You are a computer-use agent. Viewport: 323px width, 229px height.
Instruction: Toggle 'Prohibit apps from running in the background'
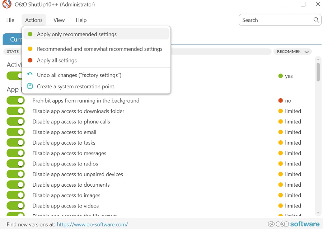[15, 101]
